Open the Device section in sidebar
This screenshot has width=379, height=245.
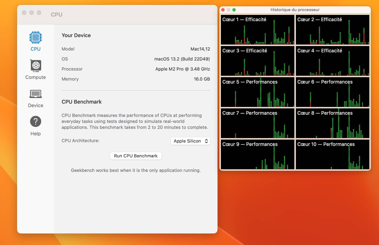(35, 99)
